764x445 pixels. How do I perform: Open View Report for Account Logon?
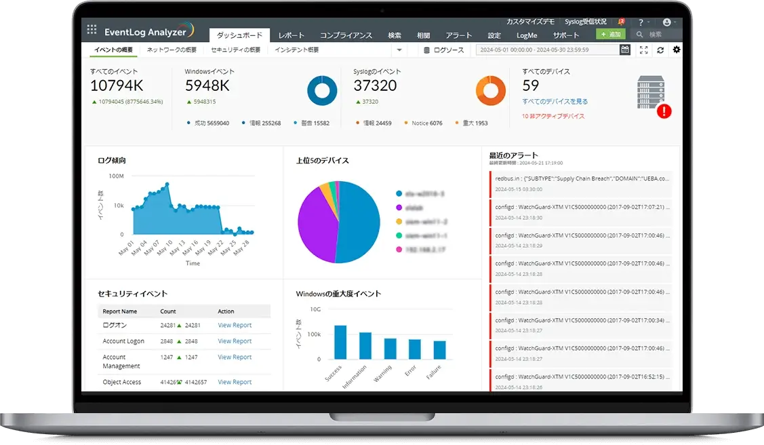(235, 341)
